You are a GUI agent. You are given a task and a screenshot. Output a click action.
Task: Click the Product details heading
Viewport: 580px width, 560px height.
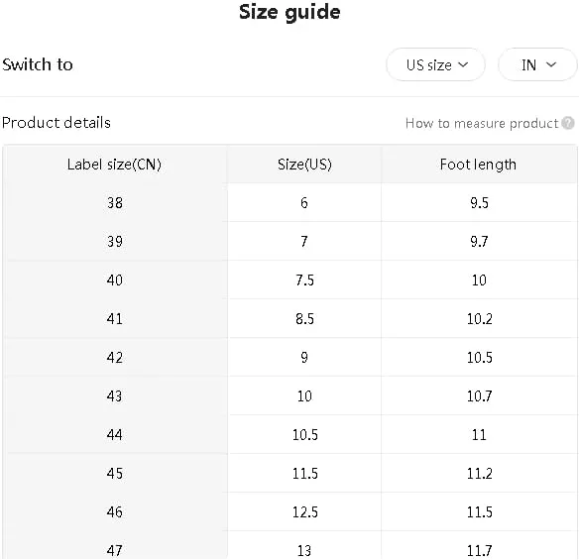[57, 123]
